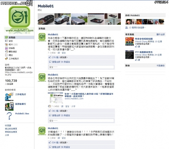Image resolution: width=169 pixels, height=149 pixels.
Task: Show all recommended pages via 顯示全部
Action: [161, 35]
